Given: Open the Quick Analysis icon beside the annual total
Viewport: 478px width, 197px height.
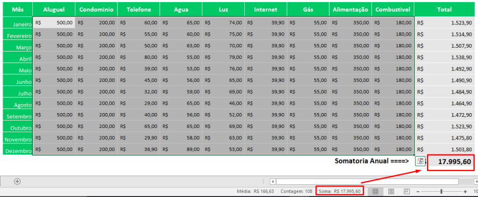Looking at the screenshot, I should [x=420, y=161].
